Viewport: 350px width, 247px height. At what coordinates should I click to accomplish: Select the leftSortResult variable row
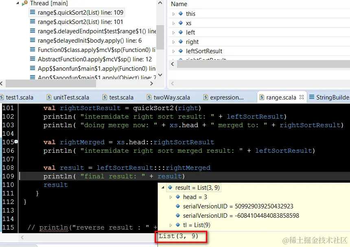[x=259, y=51]
